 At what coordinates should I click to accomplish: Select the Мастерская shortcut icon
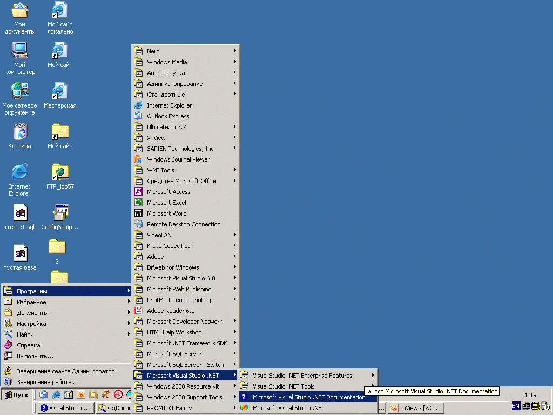[x=60, y=96]
